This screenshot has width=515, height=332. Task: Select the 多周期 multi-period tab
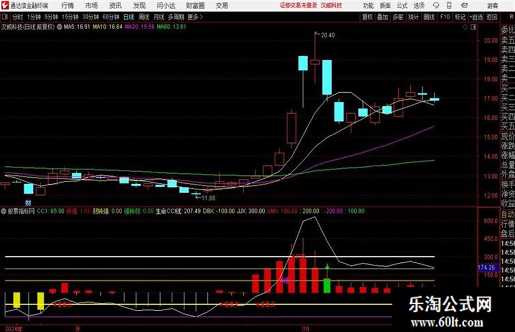(176, 17)
